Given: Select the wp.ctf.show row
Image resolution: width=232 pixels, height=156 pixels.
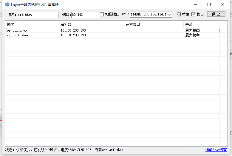Looking at the screenshot, I should [x=113, y=30].
